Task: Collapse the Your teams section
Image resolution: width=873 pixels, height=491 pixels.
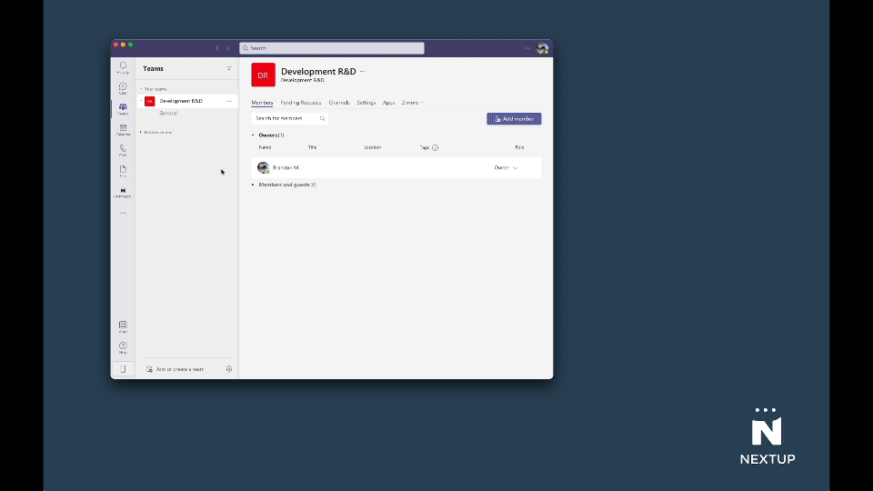Action: tap(141, 89)
